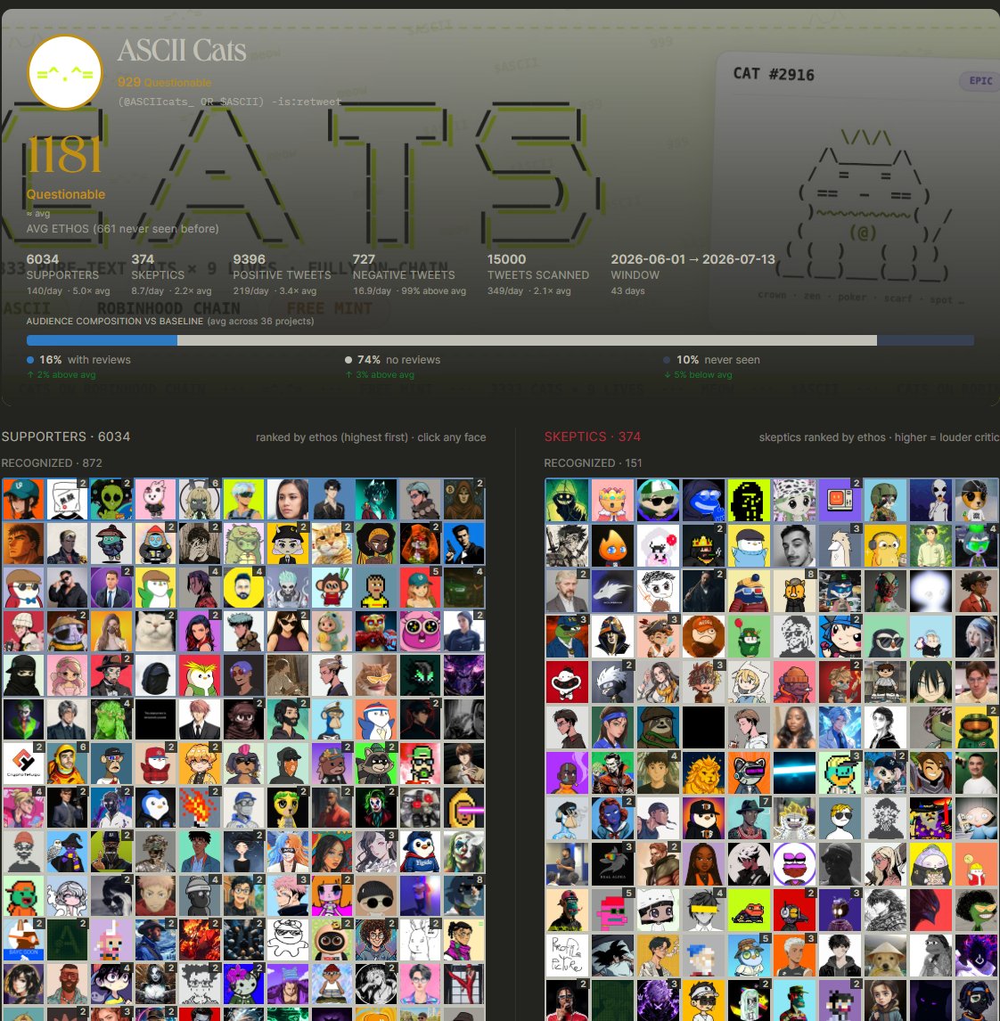The height and width of the screenshot is (1021, 1000).
Task: Click the 9396 Positive Tweets stat
Action: [282, 274]
